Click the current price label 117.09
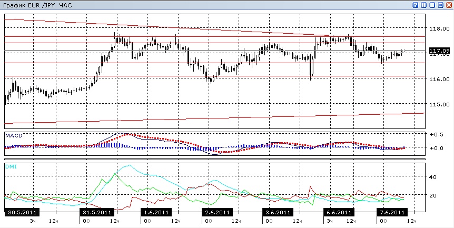This screenshot has height=228, width=454. (439, 51)
